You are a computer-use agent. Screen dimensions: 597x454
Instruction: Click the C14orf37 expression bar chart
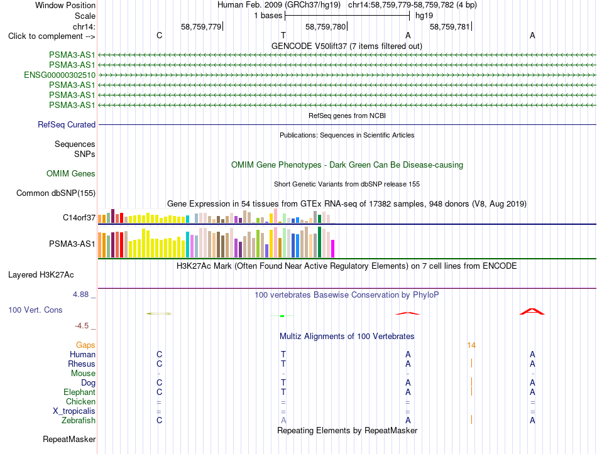click(x=216, y=216)
